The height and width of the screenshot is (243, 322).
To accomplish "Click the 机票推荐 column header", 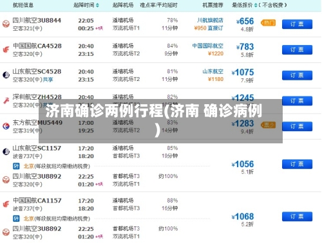I will (x=213, y=5).
